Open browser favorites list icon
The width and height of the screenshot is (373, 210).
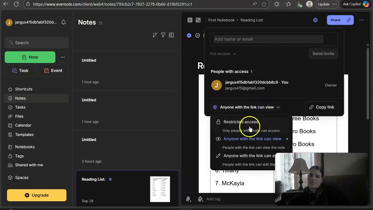pyautogui.click(x=288, y=4)
